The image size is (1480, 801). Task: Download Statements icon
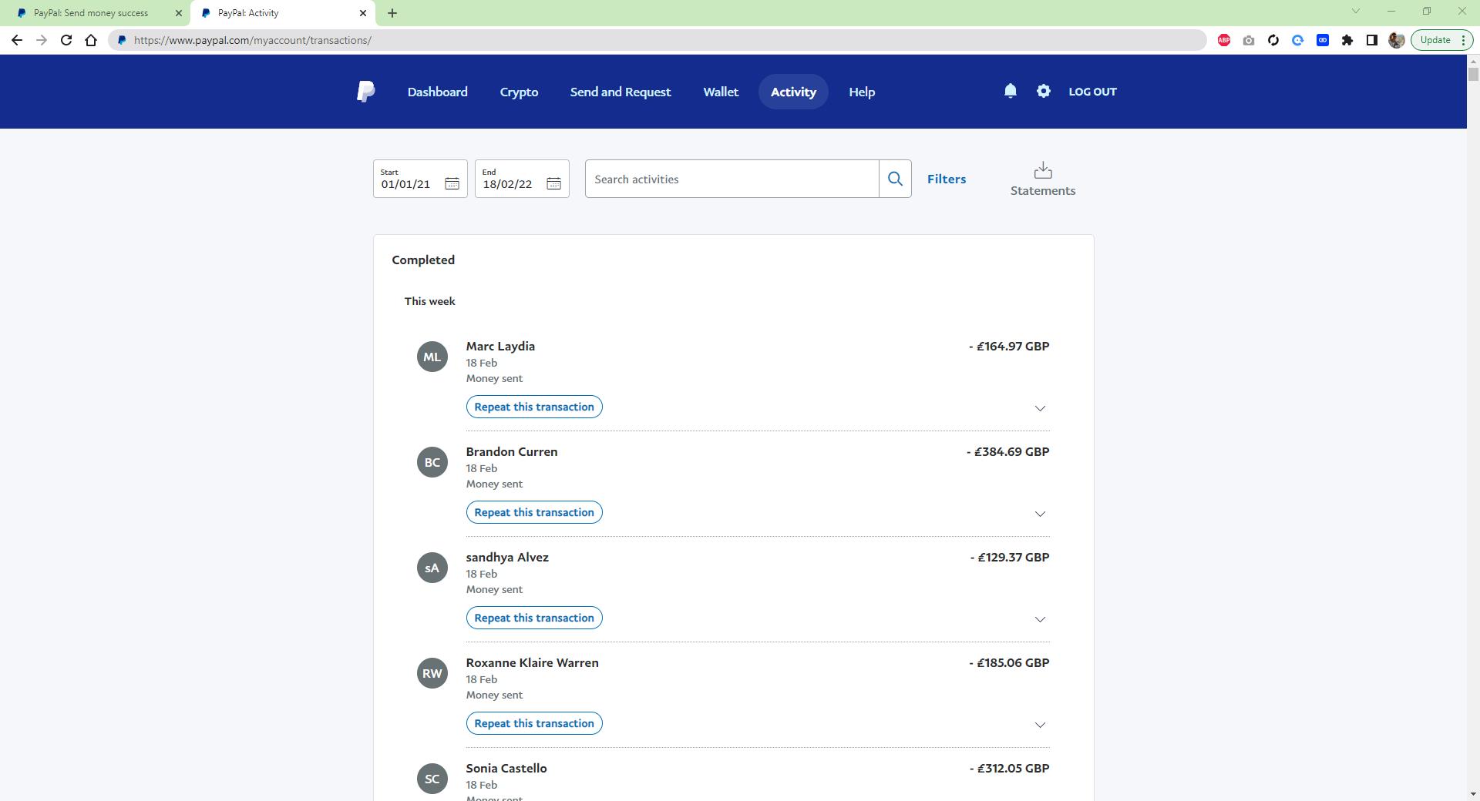coord(1042,171)
